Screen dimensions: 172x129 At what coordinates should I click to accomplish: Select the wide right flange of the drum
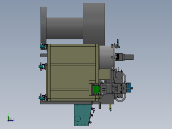[94, 23]
